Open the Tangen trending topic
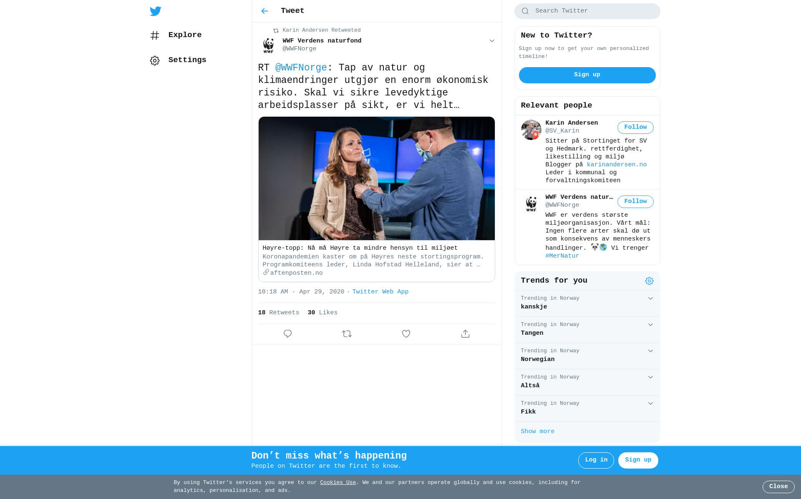The image size is (801, 499). (x=587, y=330)
